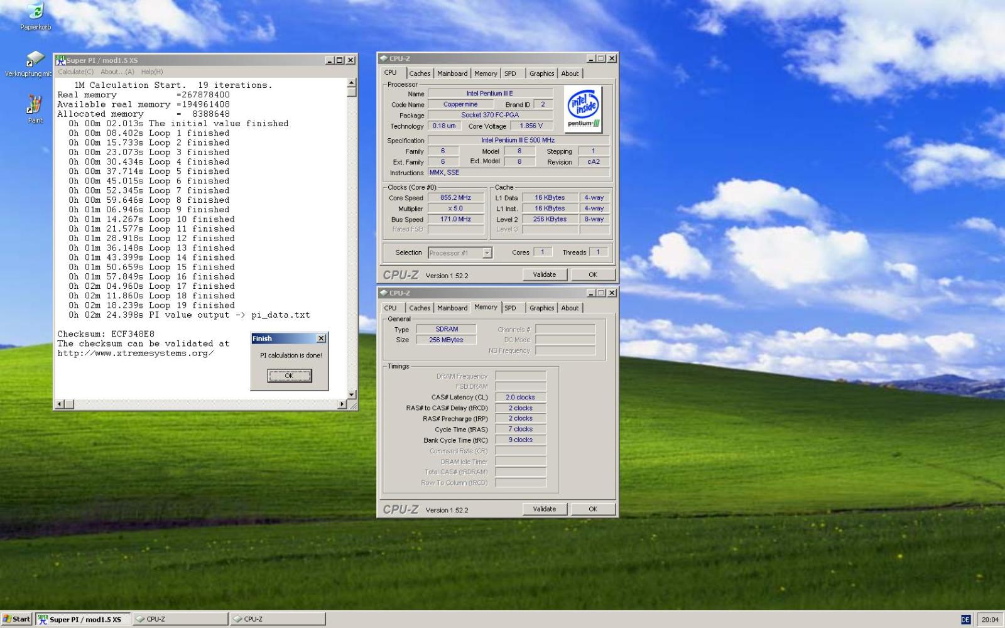Click left arrow of Super PI horizontal scrollbar

click(60, 404)
